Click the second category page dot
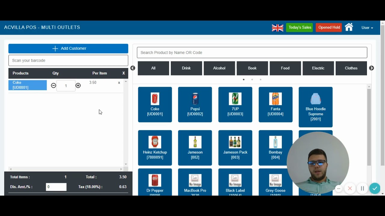Image resolution: width=385 pixels, height=216 pixels. pos(252,79)
